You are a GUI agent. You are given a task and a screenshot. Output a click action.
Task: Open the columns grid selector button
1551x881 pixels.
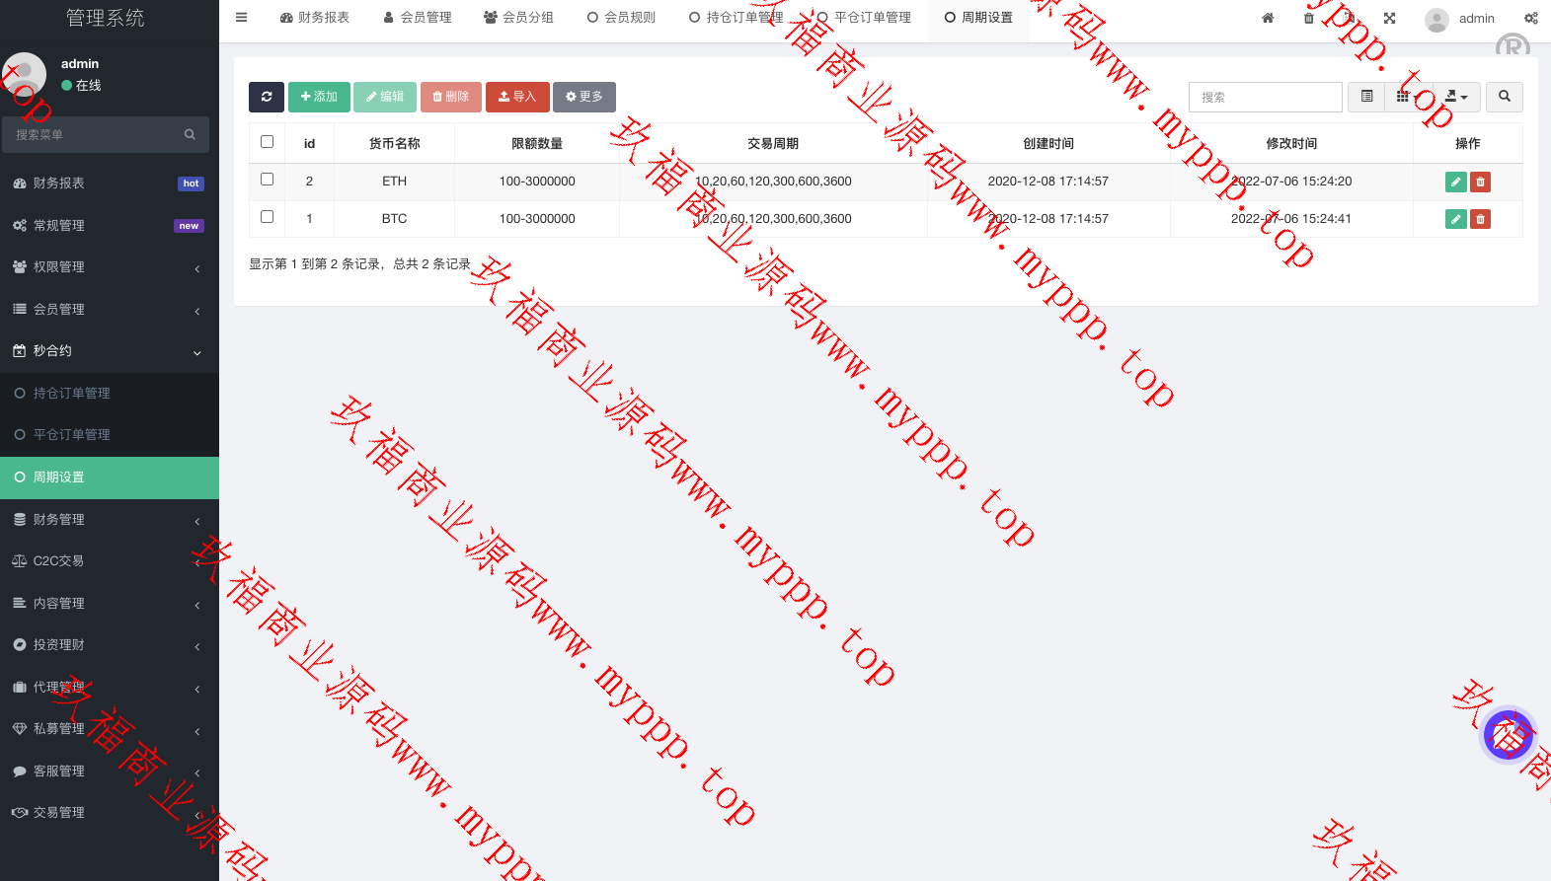[x=1402, y=97]
